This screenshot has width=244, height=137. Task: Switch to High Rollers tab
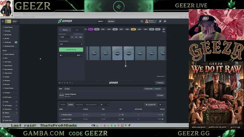[x=80, y=105]
